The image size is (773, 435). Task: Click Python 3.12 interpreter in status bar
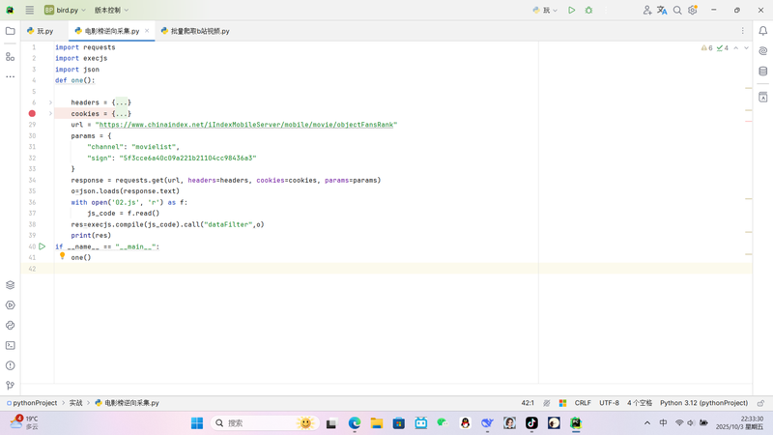pyautogui.click(x=703, y=403)
